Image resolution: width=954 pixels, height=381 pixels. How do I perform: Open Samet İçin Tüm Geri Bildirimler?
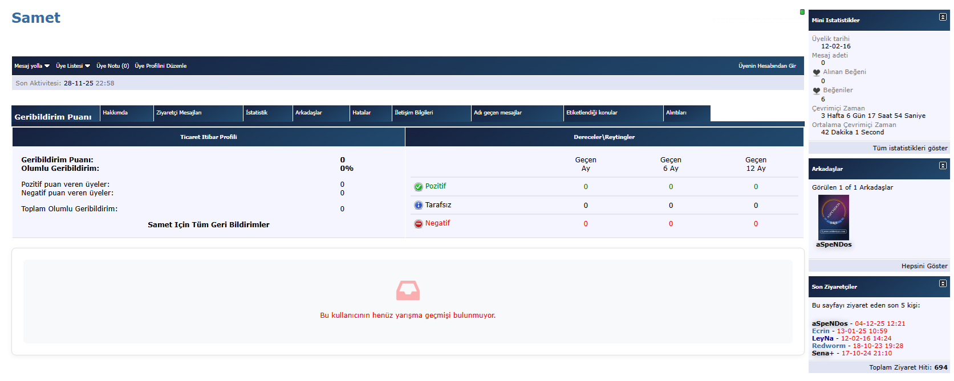pos(208,225)
